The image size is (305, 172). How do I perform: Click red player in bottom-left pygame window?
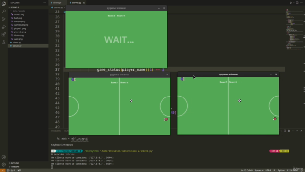166,119
